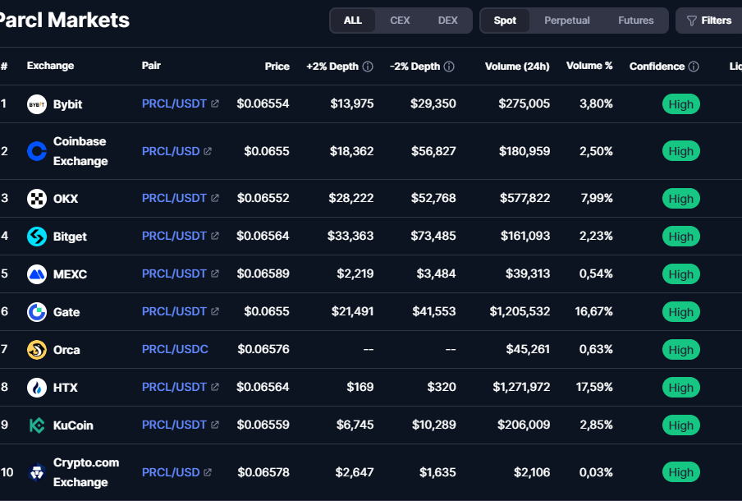
Task: Click external link icon for Gate pair
Action: tap(215, 311)
